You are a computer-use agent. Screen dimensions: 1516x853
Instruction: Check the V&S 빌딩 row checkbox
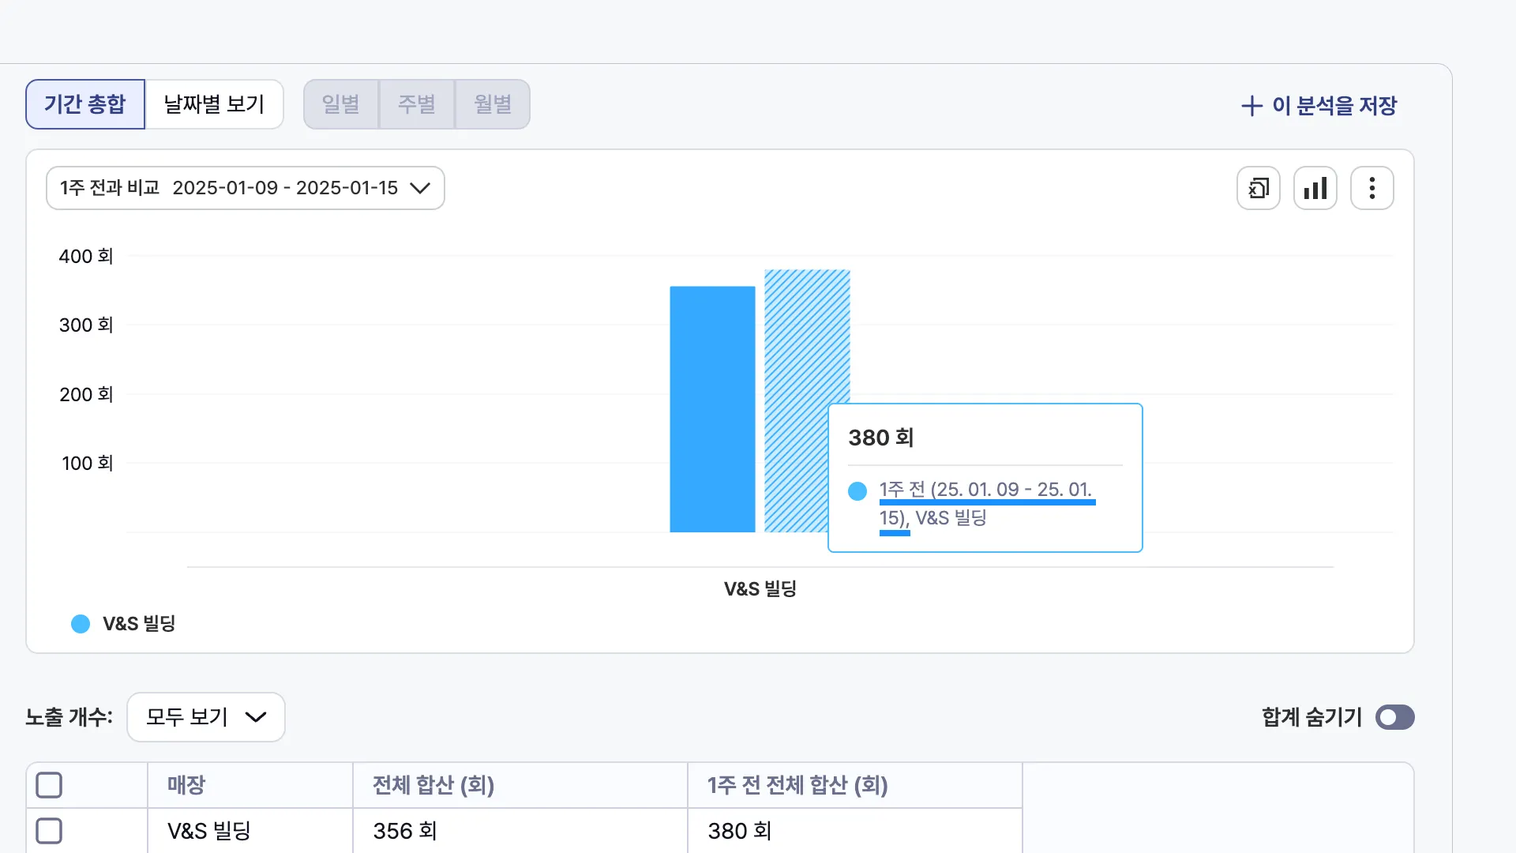click(49, 831)
